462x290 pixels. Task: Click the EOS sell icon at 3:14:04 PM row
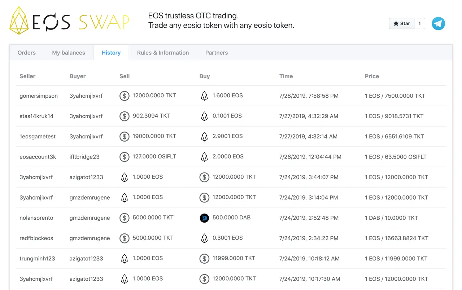[x=125, y=197]
